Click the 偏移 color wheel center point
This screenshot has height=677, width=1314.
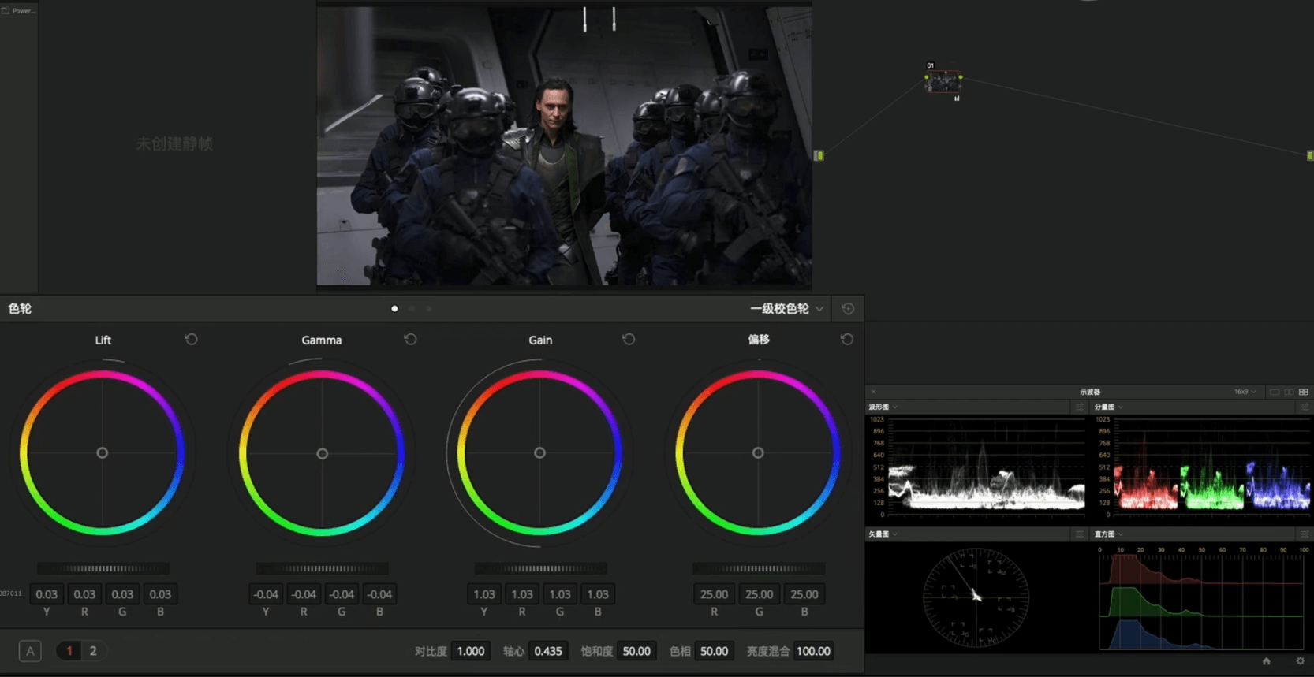(x=758, y=453)
